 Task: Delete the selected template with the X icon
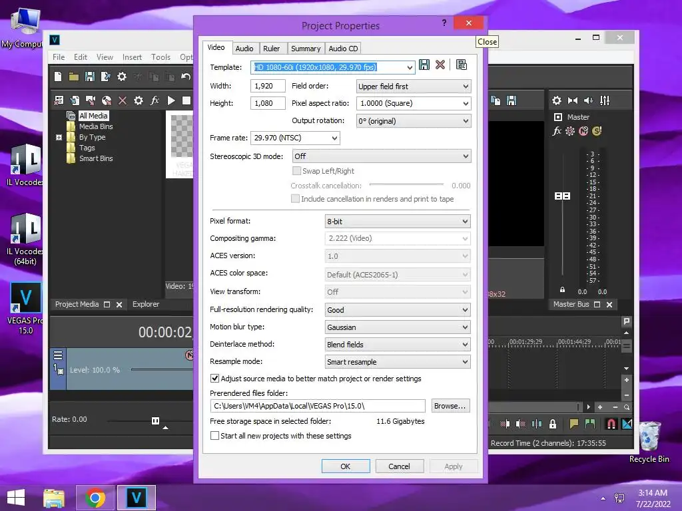(x=440, y=65)
